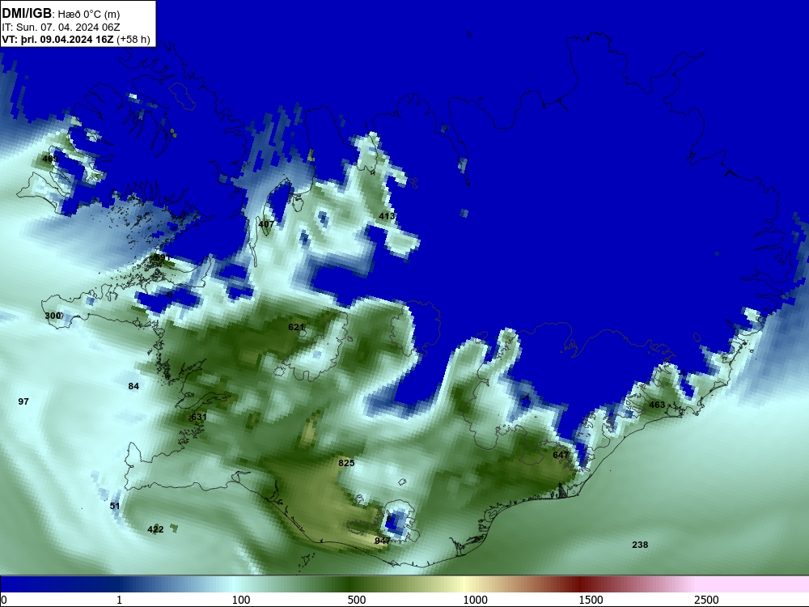Click the 647 height value on map
The height and width of the screenshot is (607, 809).
coord(561,455)
